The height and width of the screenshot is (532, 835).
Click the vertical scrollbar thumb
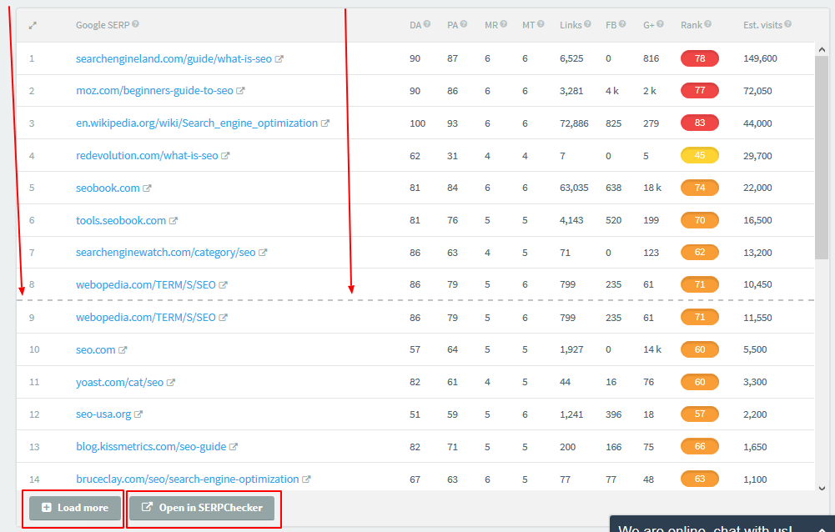pyautogui.click(x=822, y=157)
